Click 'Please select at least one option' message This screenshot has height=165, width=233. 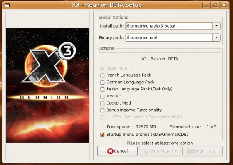160,143
